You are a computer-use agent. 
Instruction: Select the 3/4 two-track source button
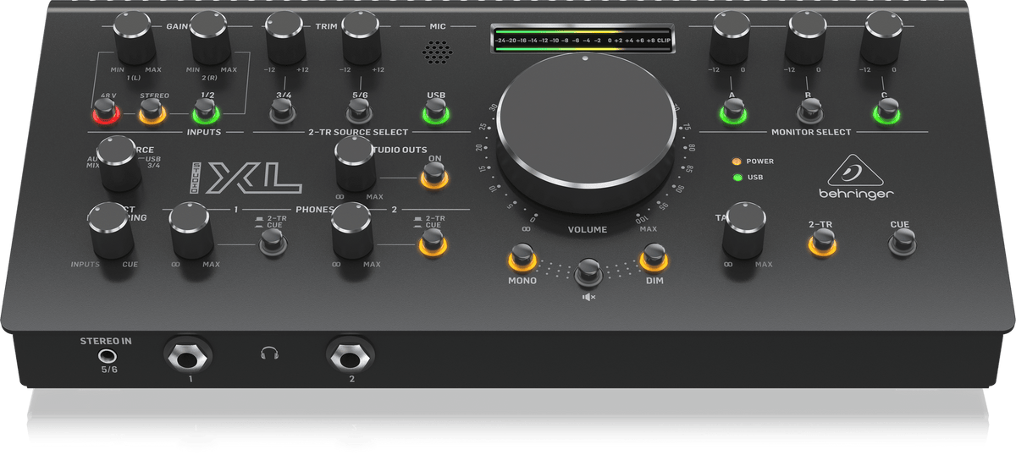tap(284, 111)
